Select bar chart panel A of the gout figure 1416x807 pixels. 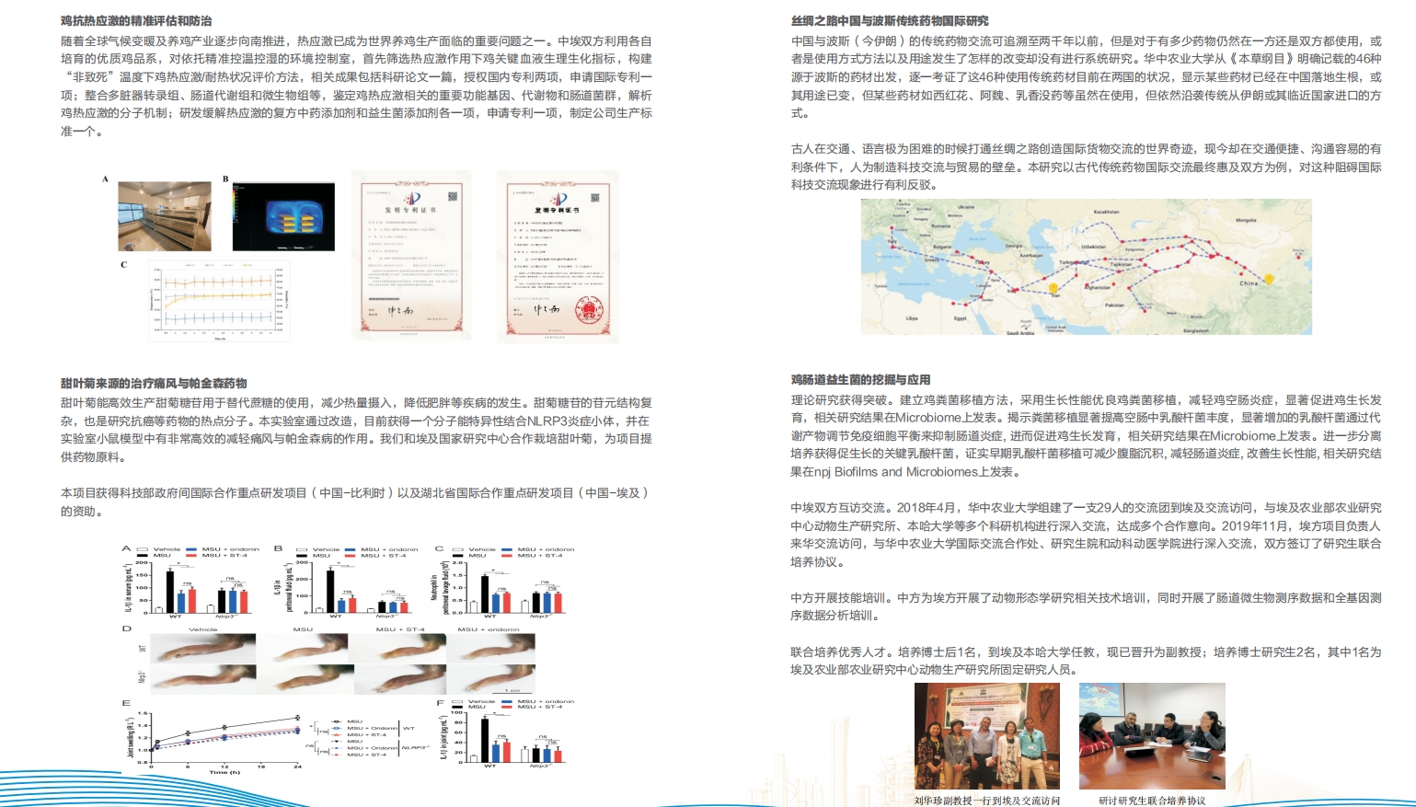pyautogui.click(x=191, y=582)
